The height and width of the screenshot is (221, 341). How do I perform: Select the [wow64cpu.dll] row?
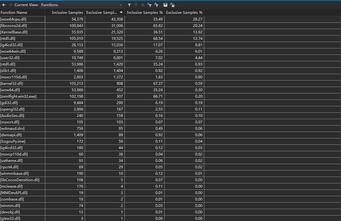pyautogui.click(x=102, y=19)
